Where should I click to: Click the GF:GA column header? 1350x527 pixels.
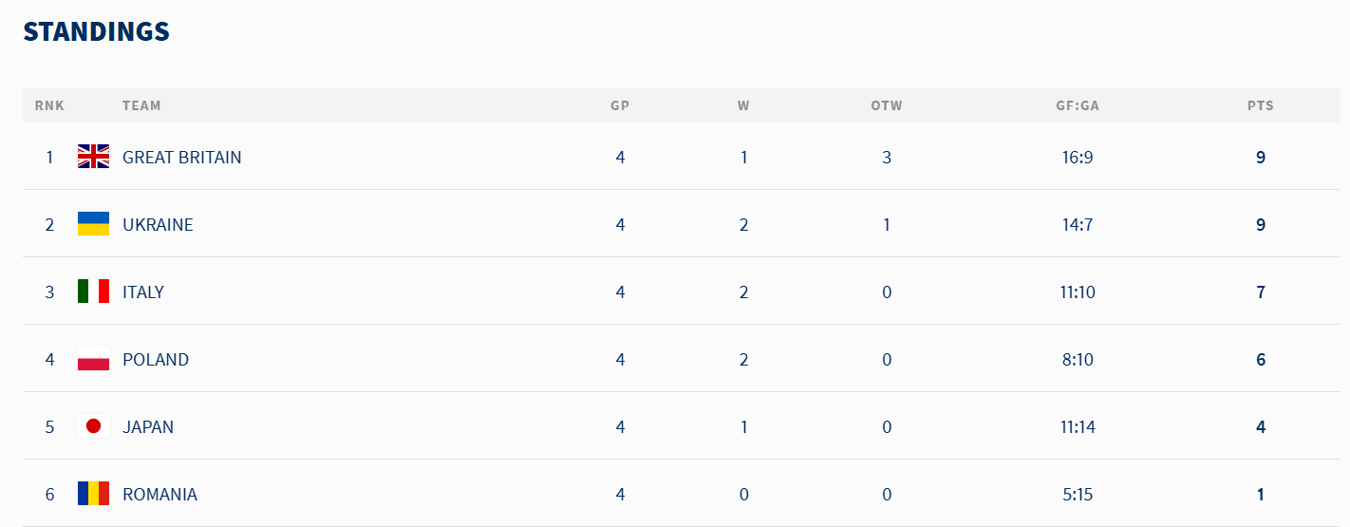tap(1078, 105)
